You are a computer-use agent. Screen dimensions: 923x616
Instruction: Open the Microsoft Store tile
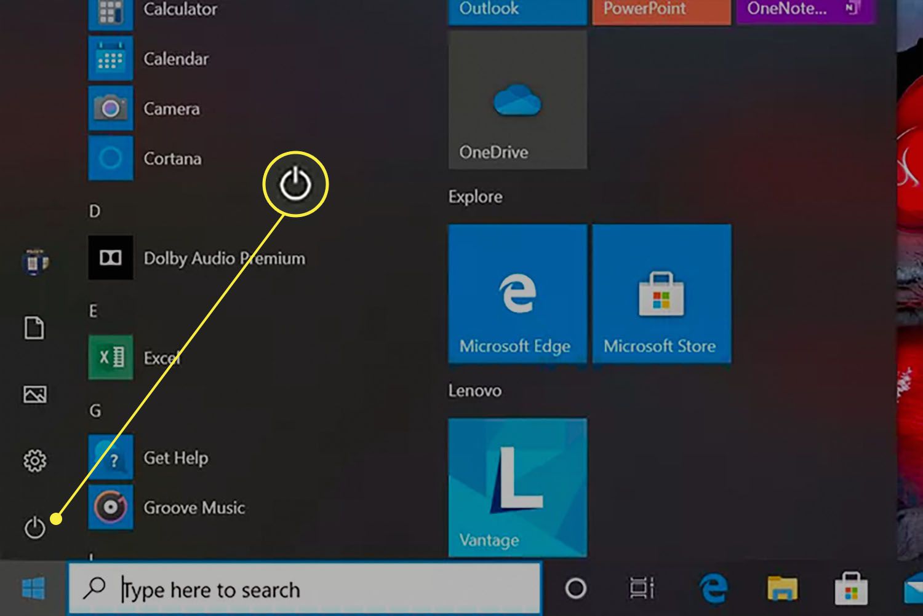661,293
